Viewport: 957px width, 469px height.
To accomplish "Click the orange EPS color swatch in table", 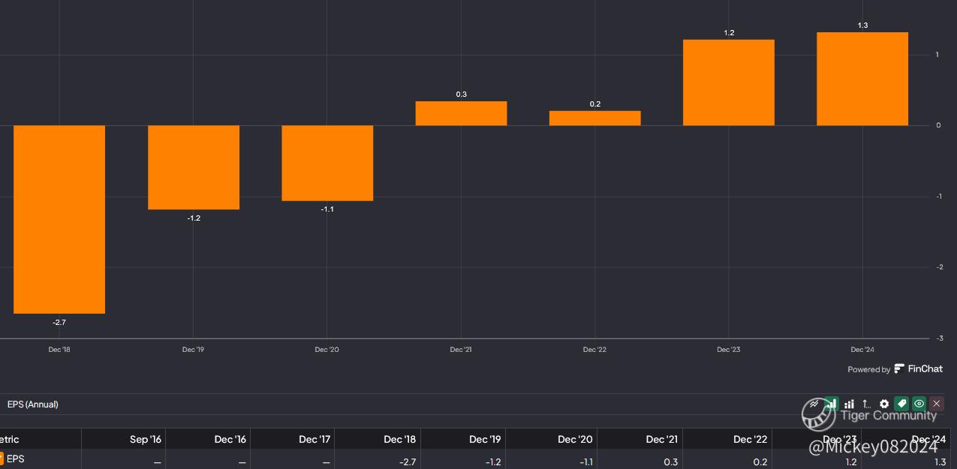I will pyautogui.click(x=2, y=458).
